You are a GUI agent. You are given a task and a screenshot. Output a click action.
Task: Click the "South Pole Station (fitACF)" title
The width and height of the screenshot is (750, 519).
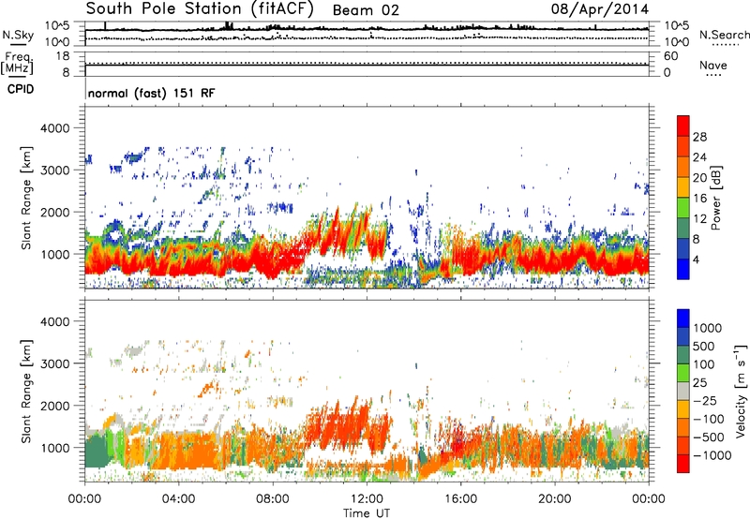pos(199,8)
